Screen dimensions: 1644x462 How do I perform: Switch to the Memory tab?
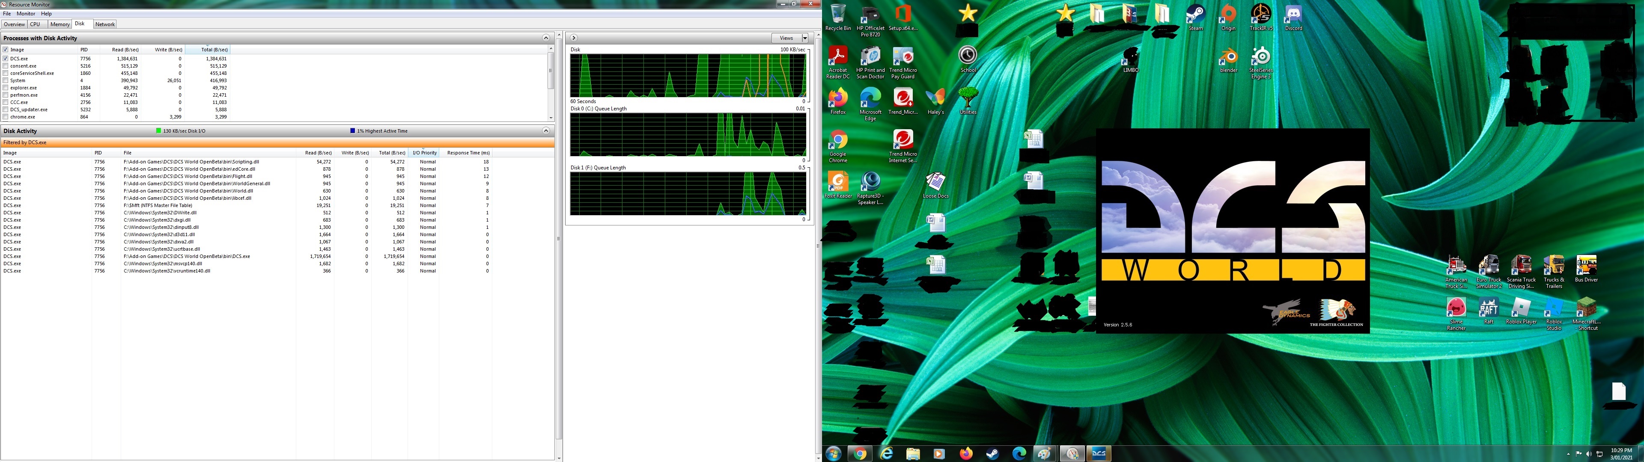(60, 24)
